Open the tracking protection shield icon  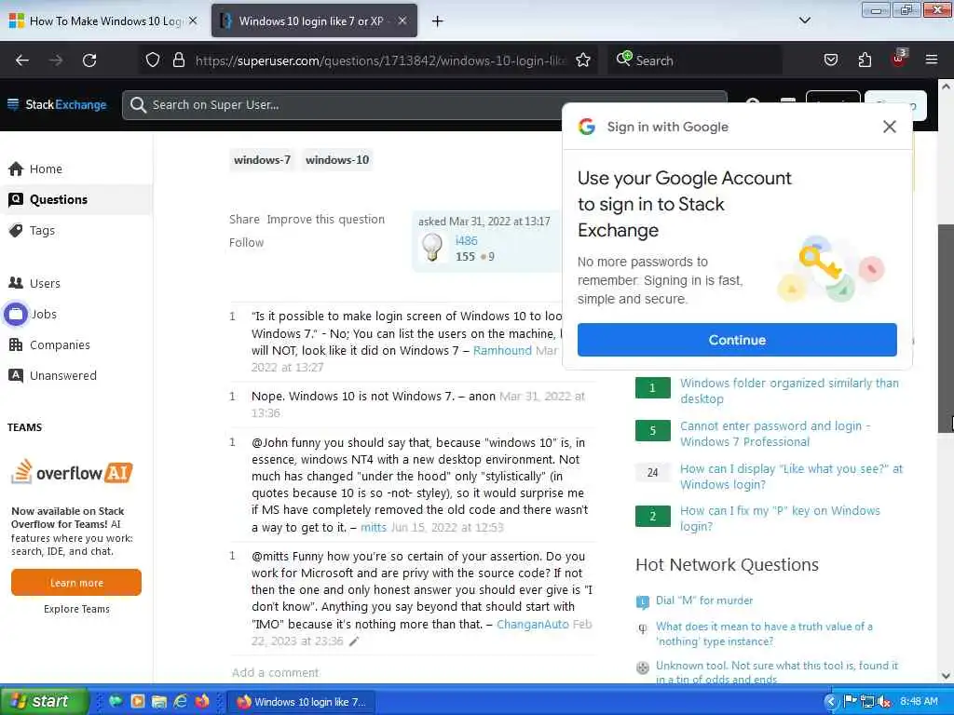click(153, 60)
